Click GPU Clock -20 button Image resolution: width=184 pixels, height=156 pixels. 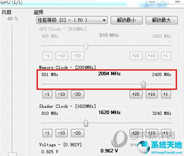click(x=78, y=56)
